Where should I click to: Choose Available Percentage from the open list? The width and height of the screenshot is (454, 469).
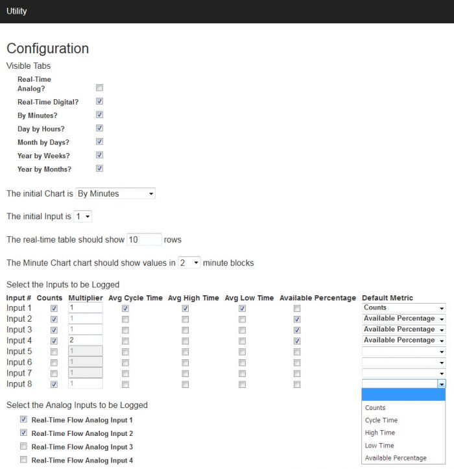pos(396,458)
